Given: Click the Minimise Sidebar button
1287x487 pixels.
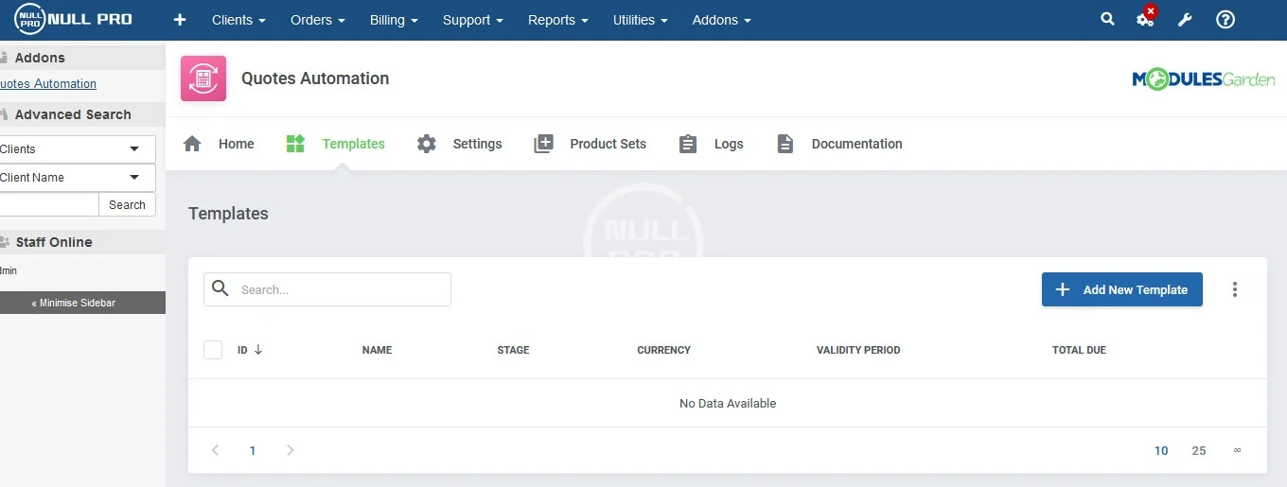Looking at the screenshot, I should (x=82, y=303).
